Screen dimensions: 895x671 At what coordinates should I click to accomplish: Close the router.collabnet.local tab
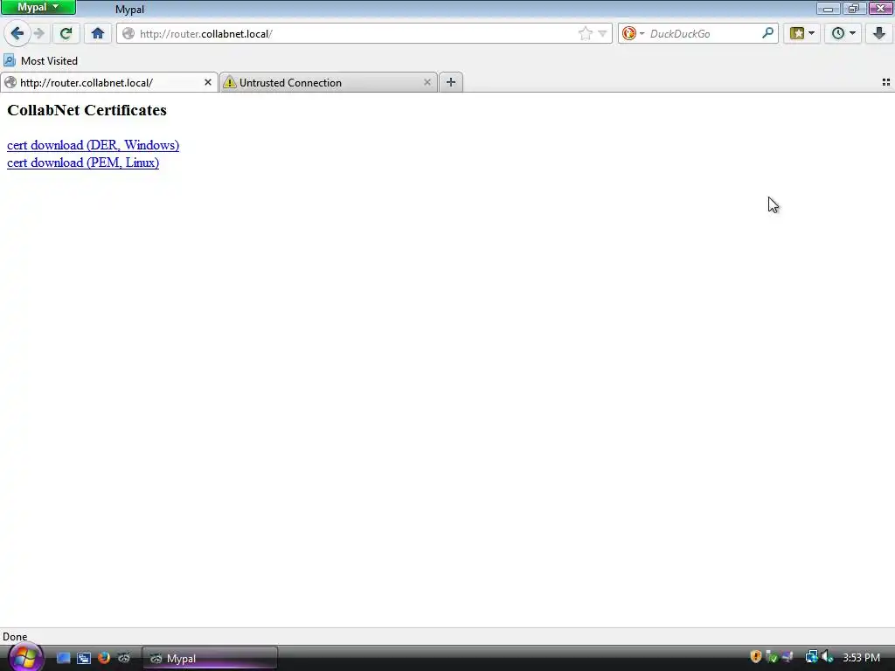[x=208, y=82]
